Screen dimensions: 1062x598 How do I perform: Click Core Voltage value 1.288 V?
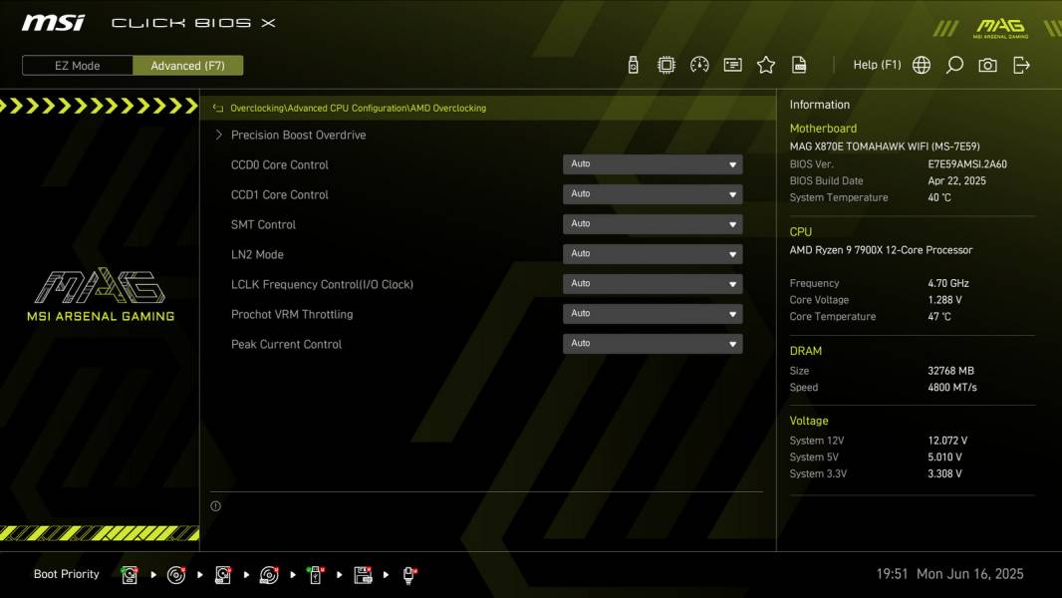[x=944, y=300]
